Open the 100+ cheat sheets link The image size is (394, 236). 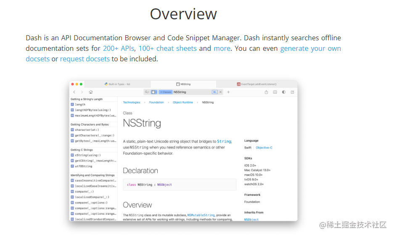(x=168, y=48)
